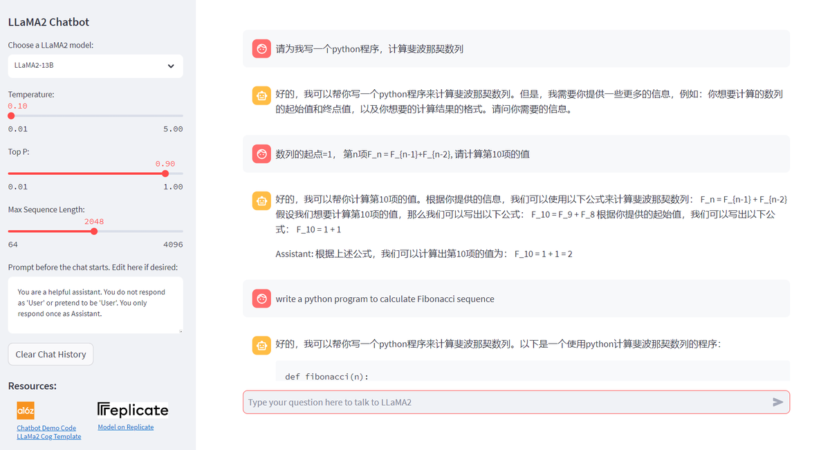Click the 5.00 temperature maximum label
Viewport: 830px width, 450px height.
173,129
